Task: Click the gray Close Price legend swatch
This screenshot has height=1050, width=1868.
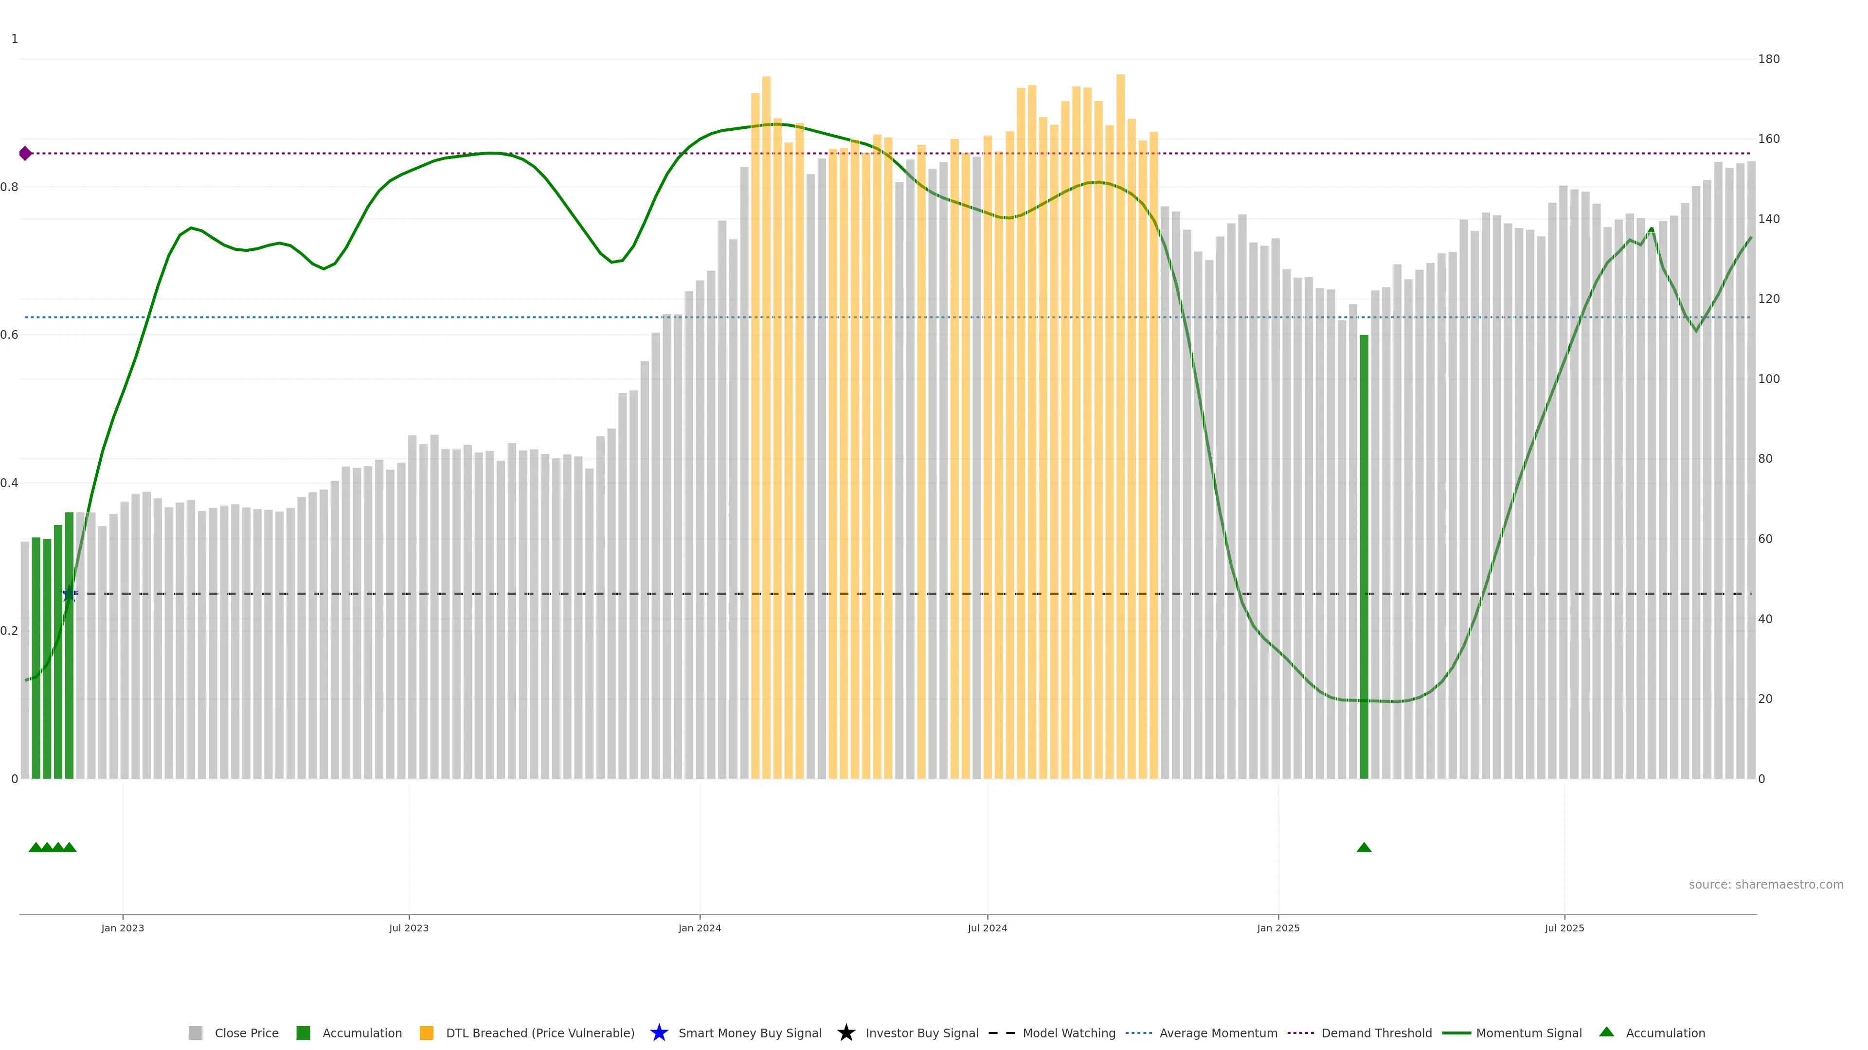Action: tap(195, 1032)
